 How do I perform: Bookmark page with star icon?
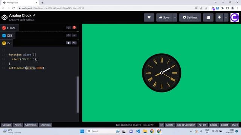click(x=206, y=8)
